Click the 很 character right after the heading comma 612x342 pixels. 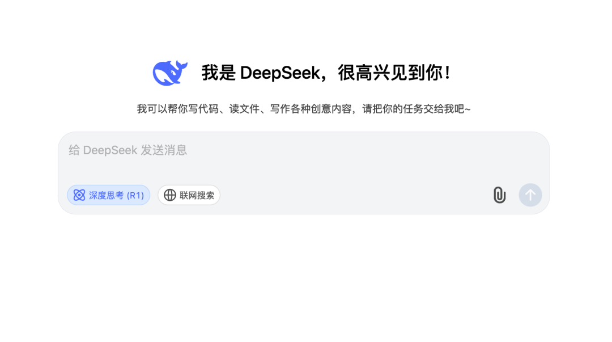coord(347,73)
